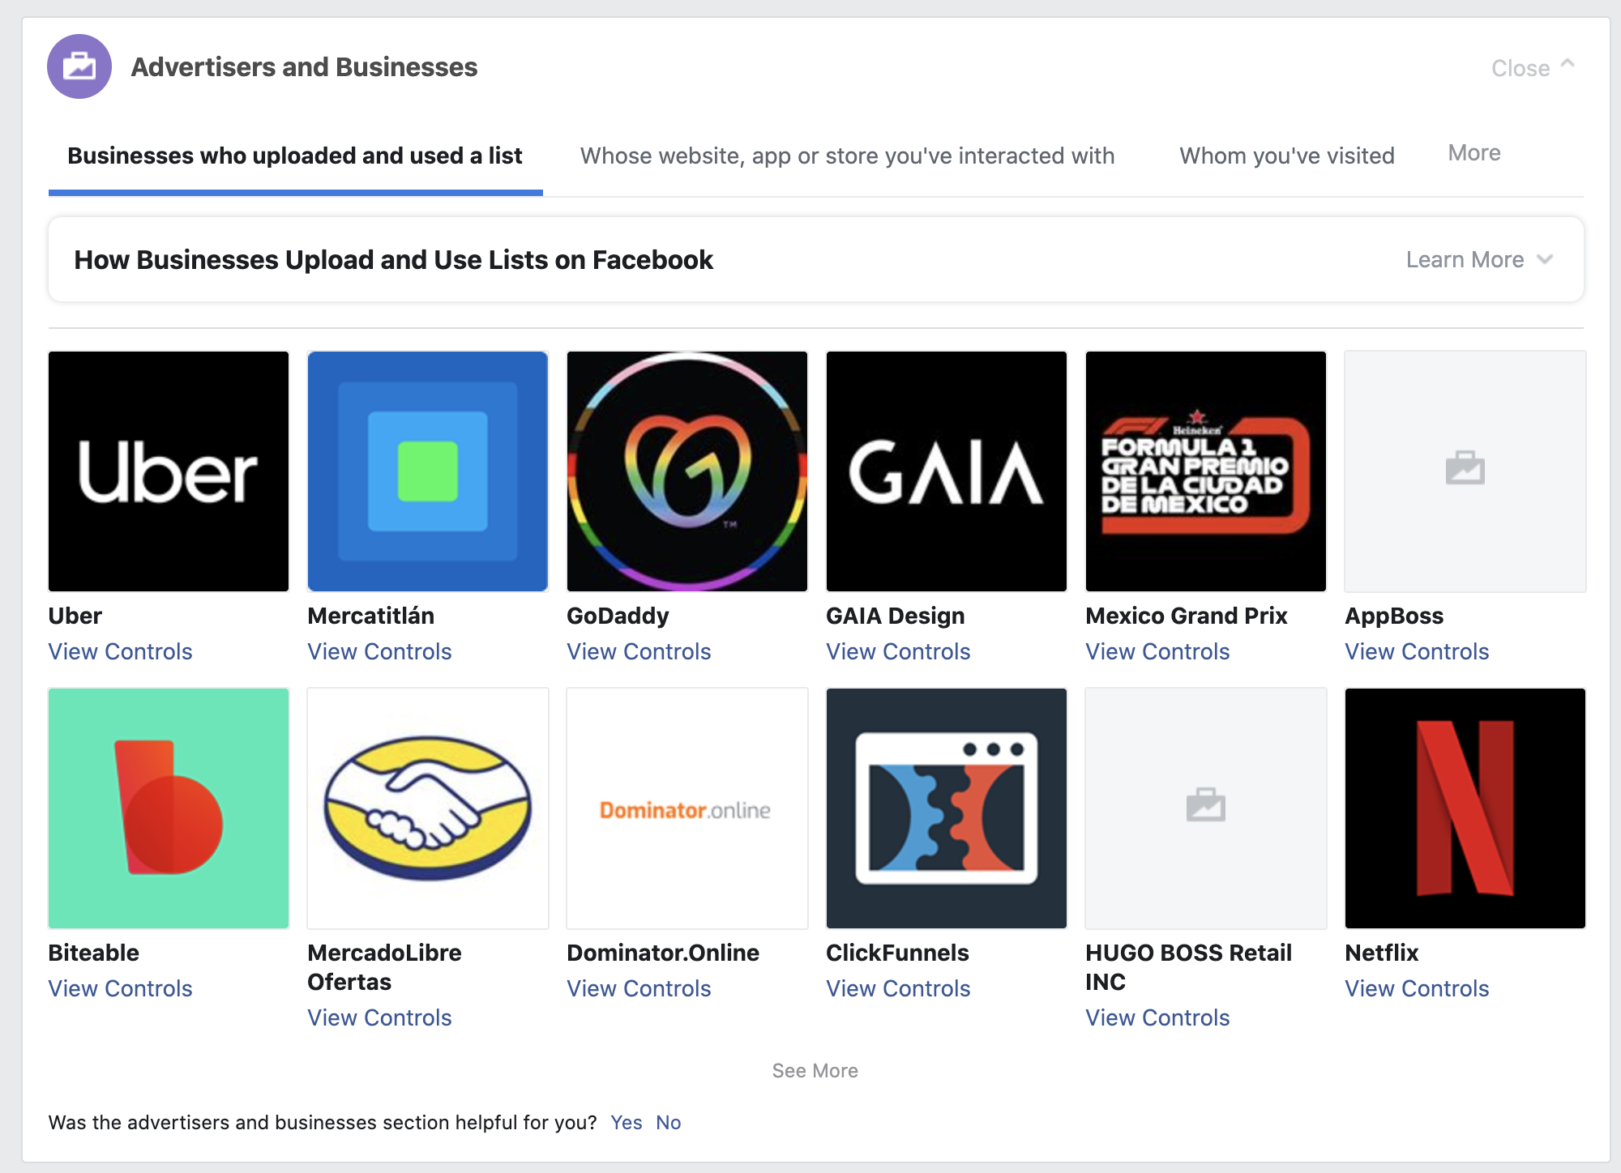The height and width of the screenshot is (1173, 1621).
Task: View Controls for Uber advertiser
Action: (x=121, y=651)
